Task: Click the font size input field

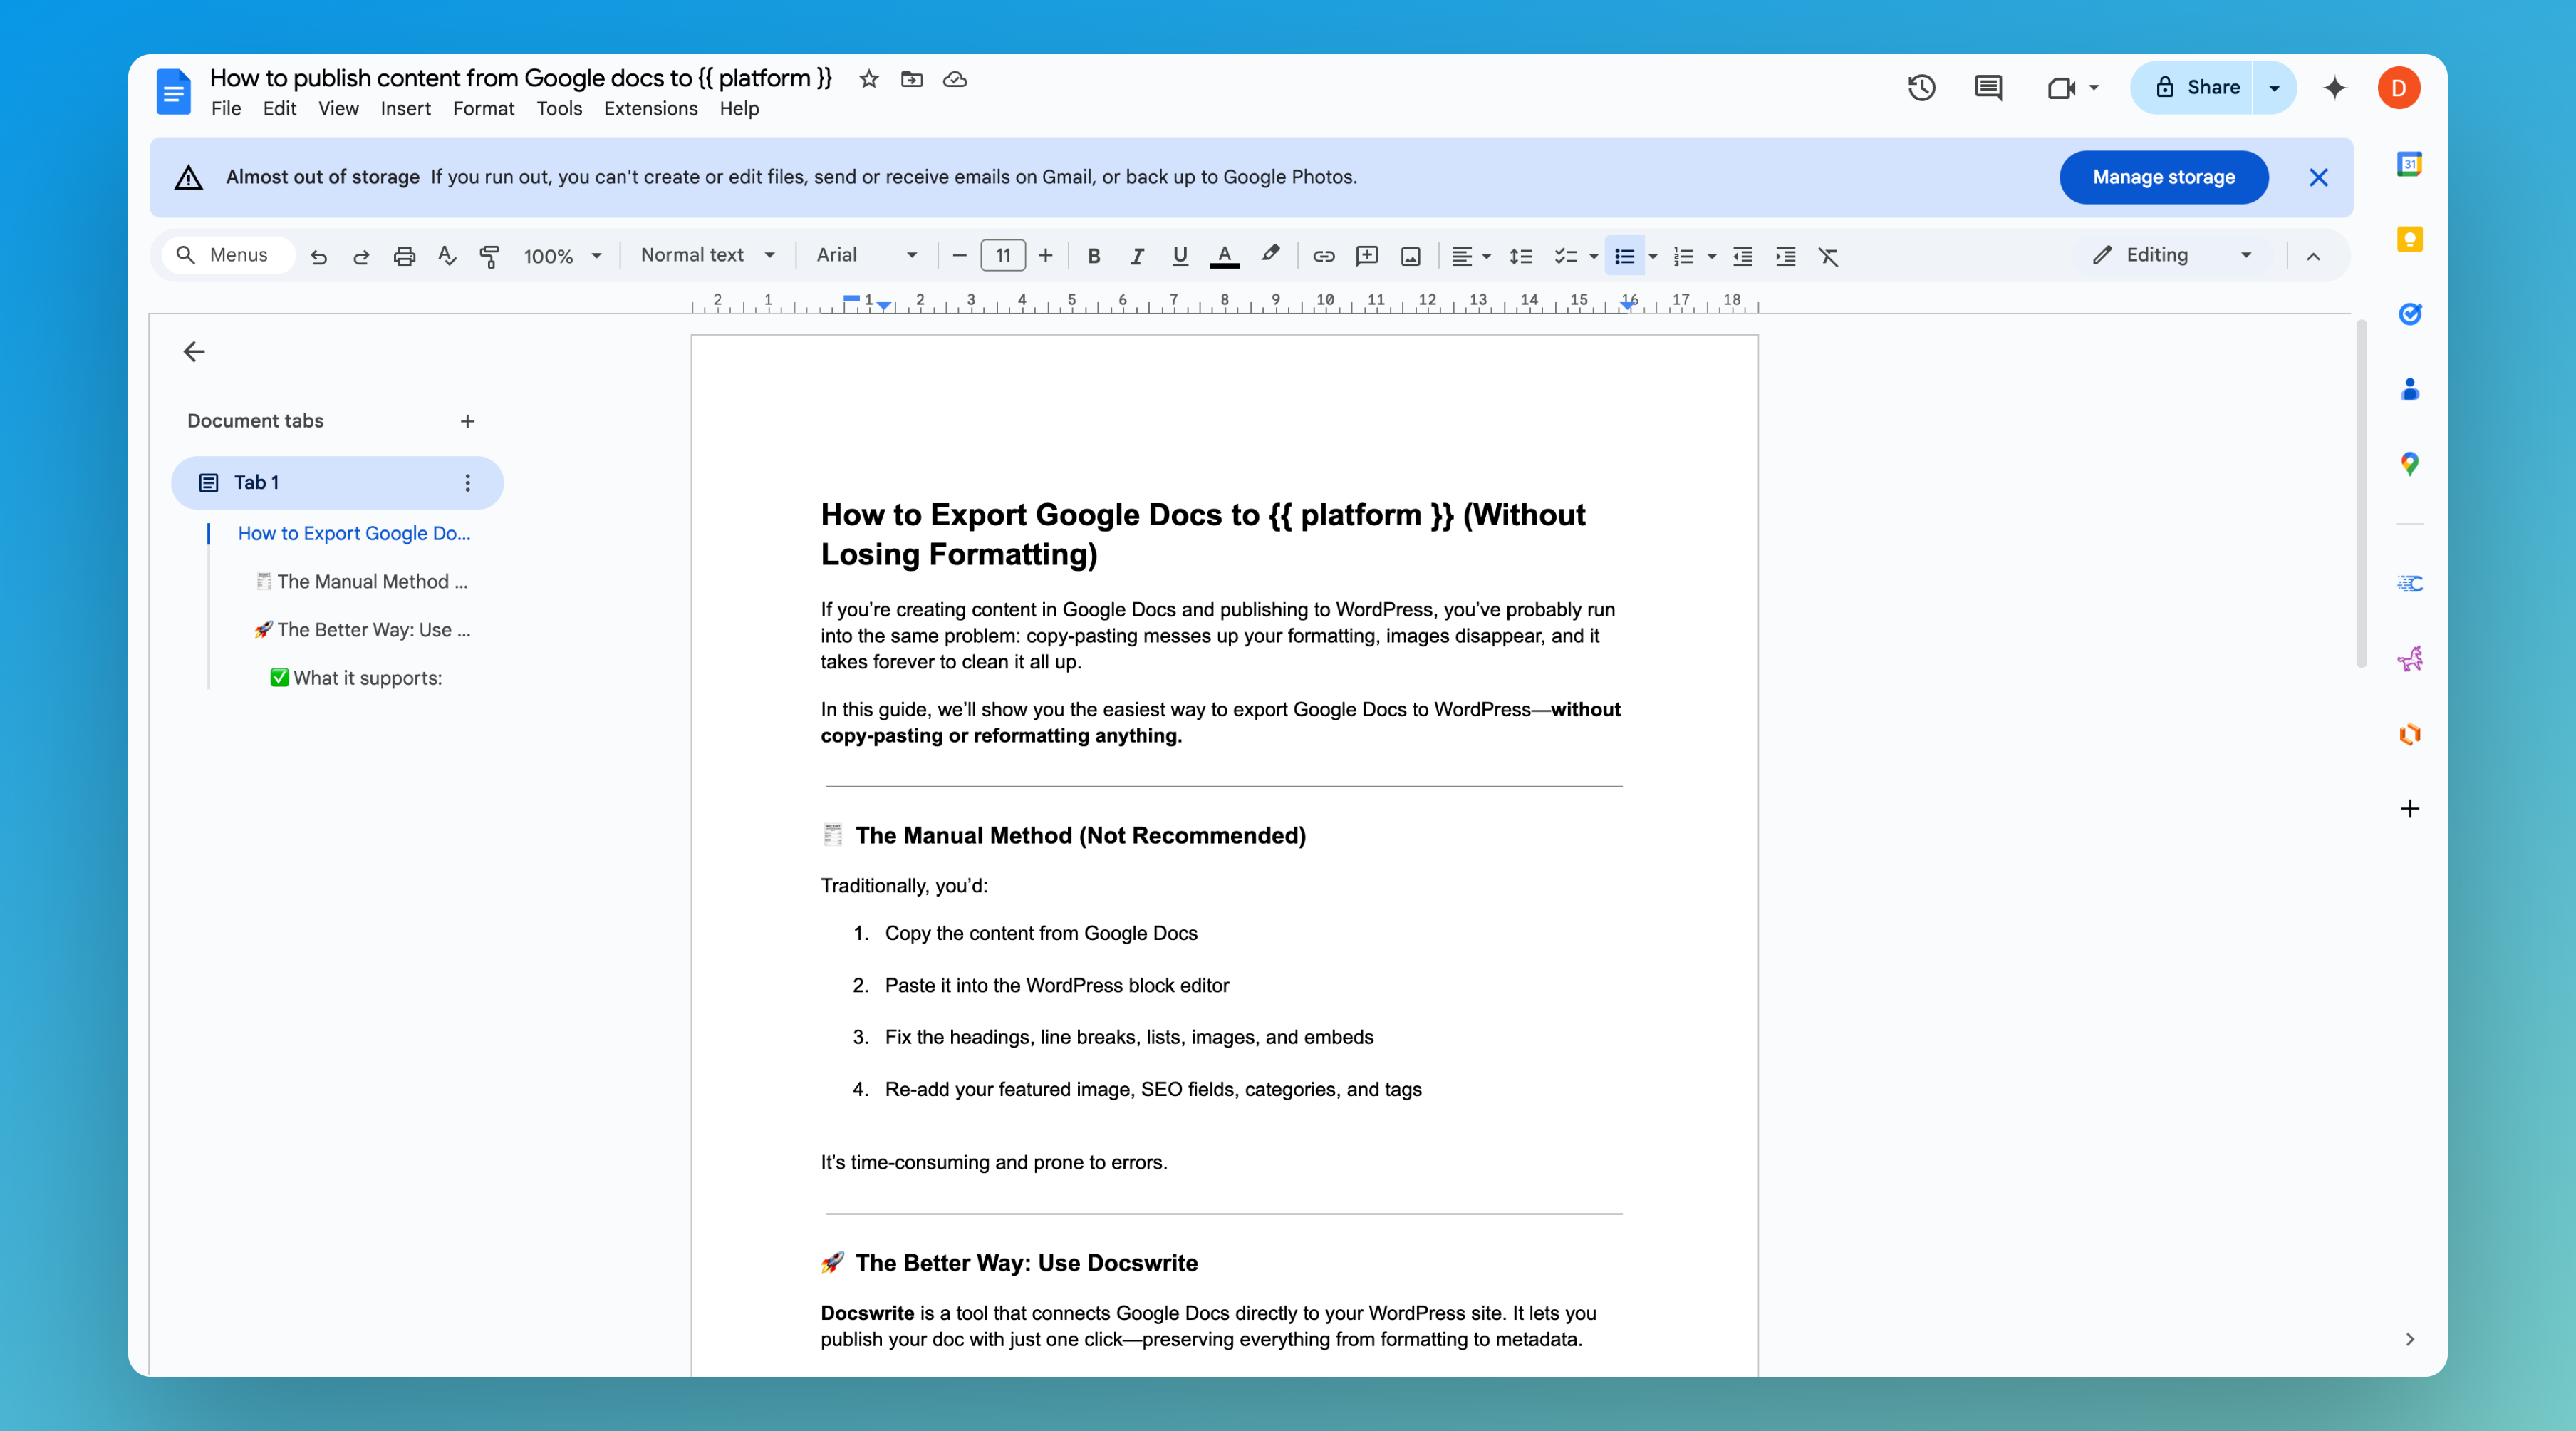Action: point(1002,255)
